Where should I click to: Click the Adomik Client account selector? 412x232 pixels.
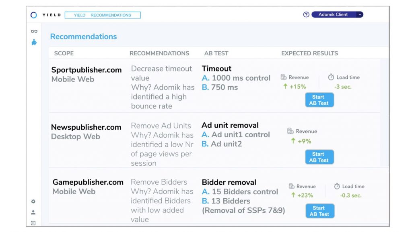click(x=334, y=14)
